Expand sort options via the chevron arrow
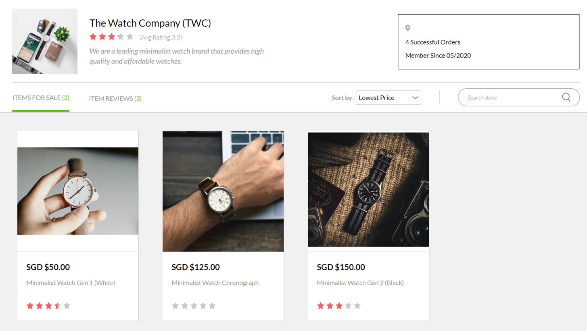 pyautogui.click(x=415, y=98)
